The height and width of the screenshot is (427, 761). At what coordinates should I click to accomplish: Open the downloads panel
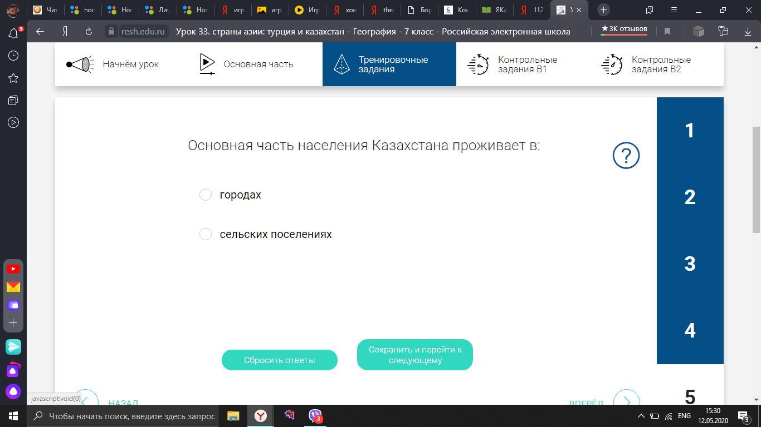748,32
